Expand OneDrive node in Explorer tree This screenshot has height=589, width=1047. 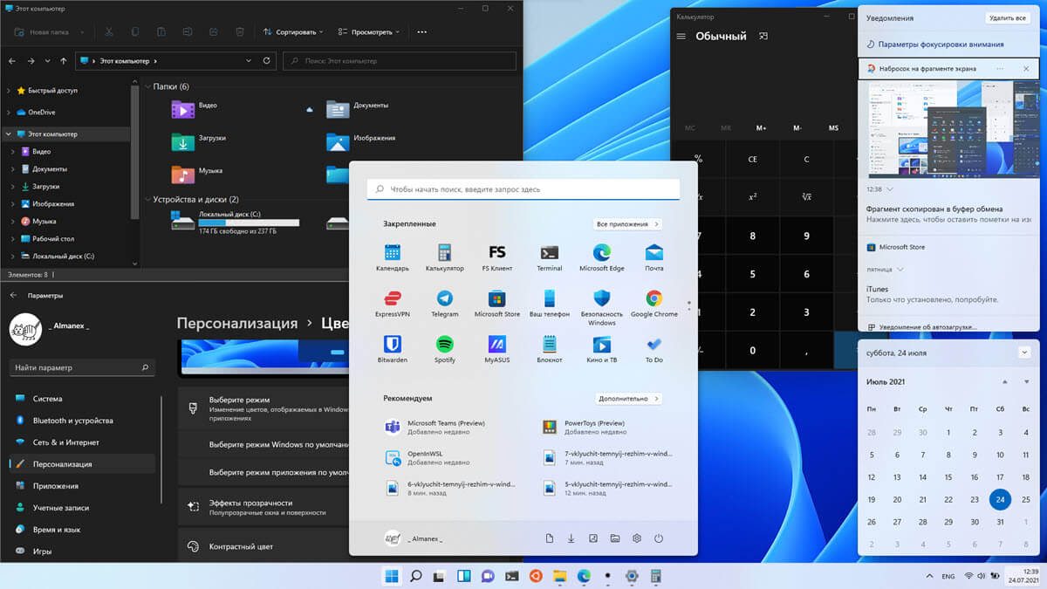click(9, 113)
